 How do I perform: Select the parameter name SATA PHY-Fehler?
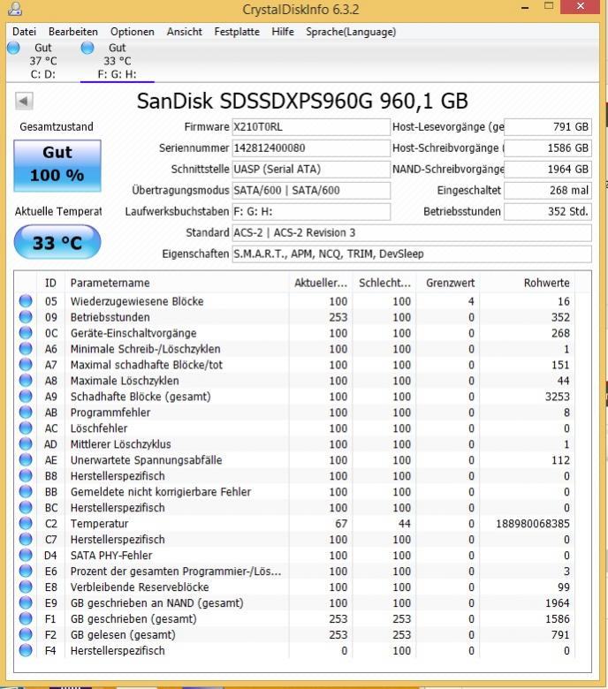pos(111,556)
